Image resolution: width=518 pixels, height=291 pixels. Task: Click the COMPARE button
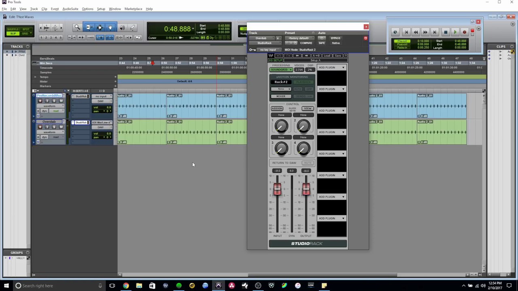pos(306,43)
